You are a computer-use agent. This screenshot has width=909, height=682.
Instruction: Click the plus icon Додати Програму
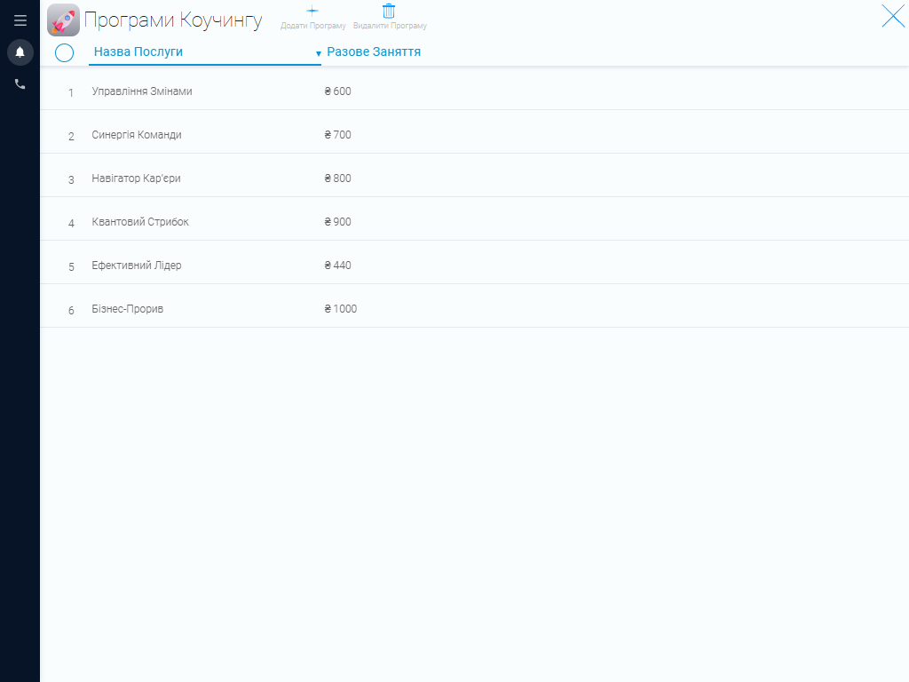click(312, 11)
